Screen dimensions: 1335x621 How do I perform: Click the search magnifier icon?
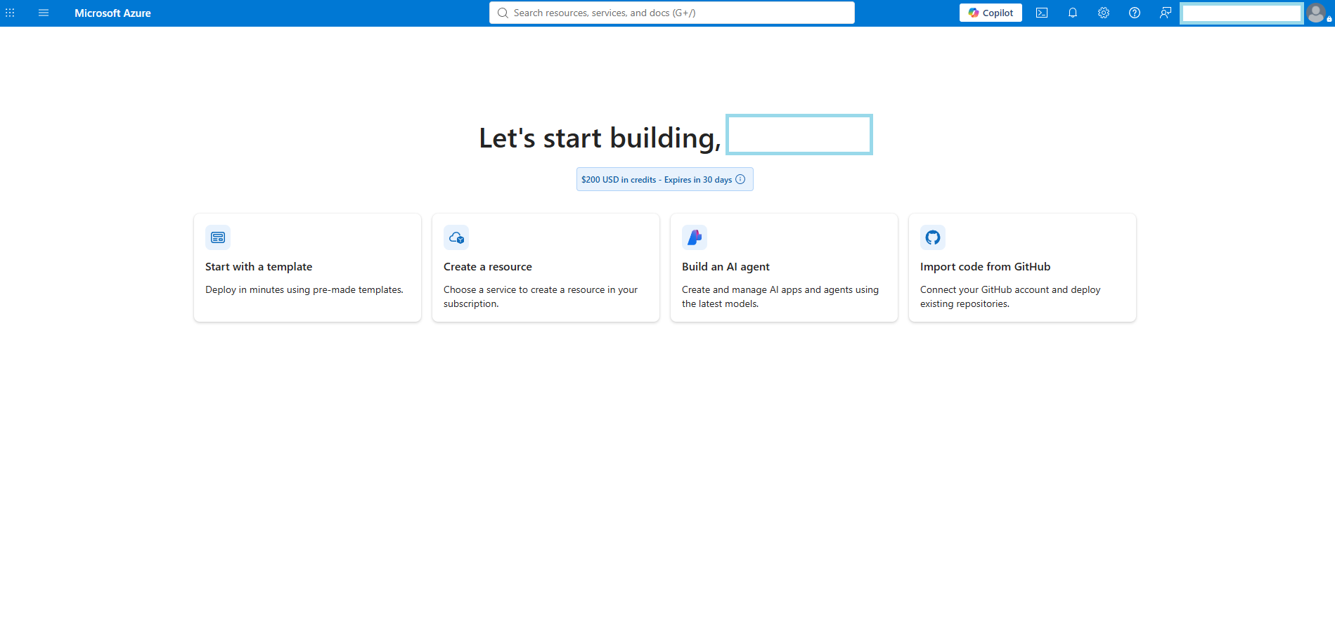pyautogui.click(x=503, y=13)
